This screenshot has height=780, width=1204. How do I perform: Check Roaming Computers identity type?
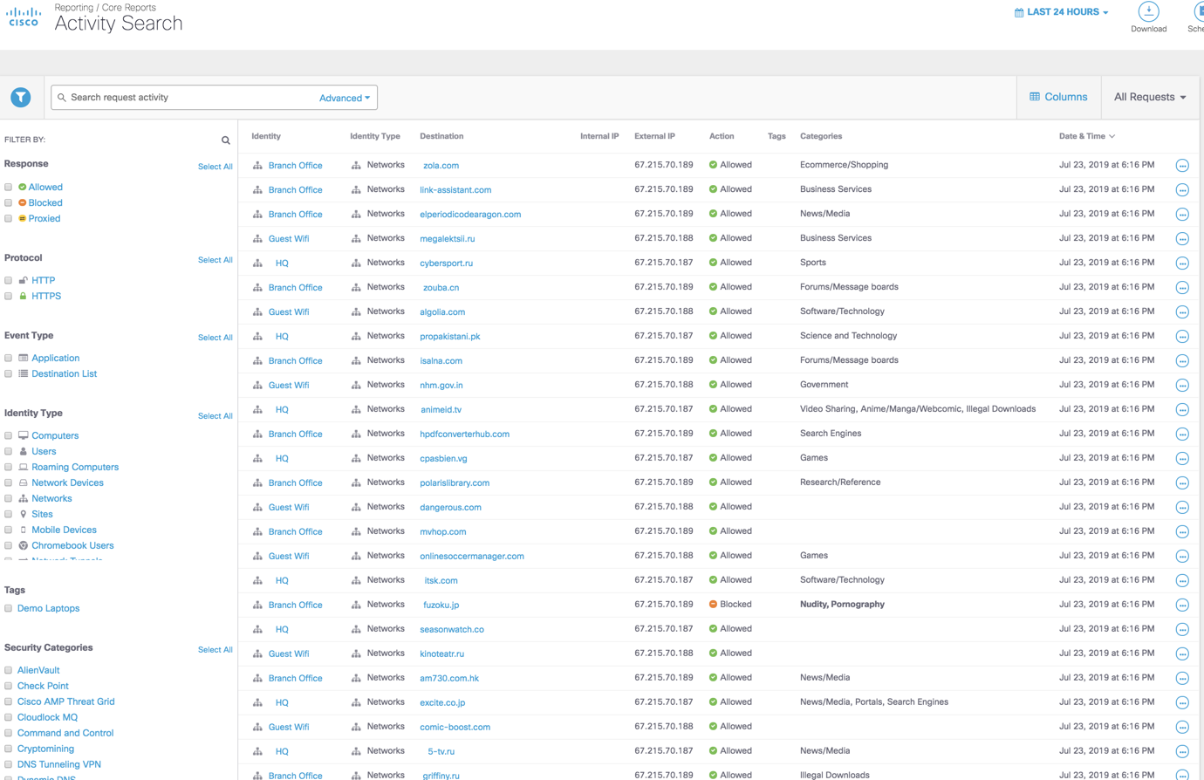[9, 468]
